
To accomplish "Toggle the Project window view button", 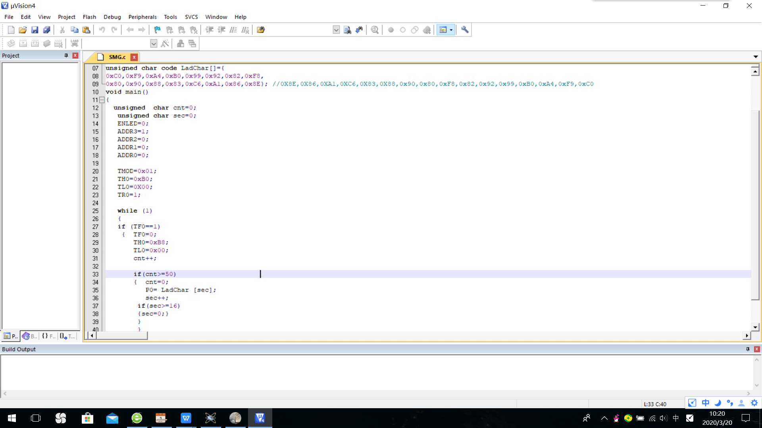I will [443, 30].
